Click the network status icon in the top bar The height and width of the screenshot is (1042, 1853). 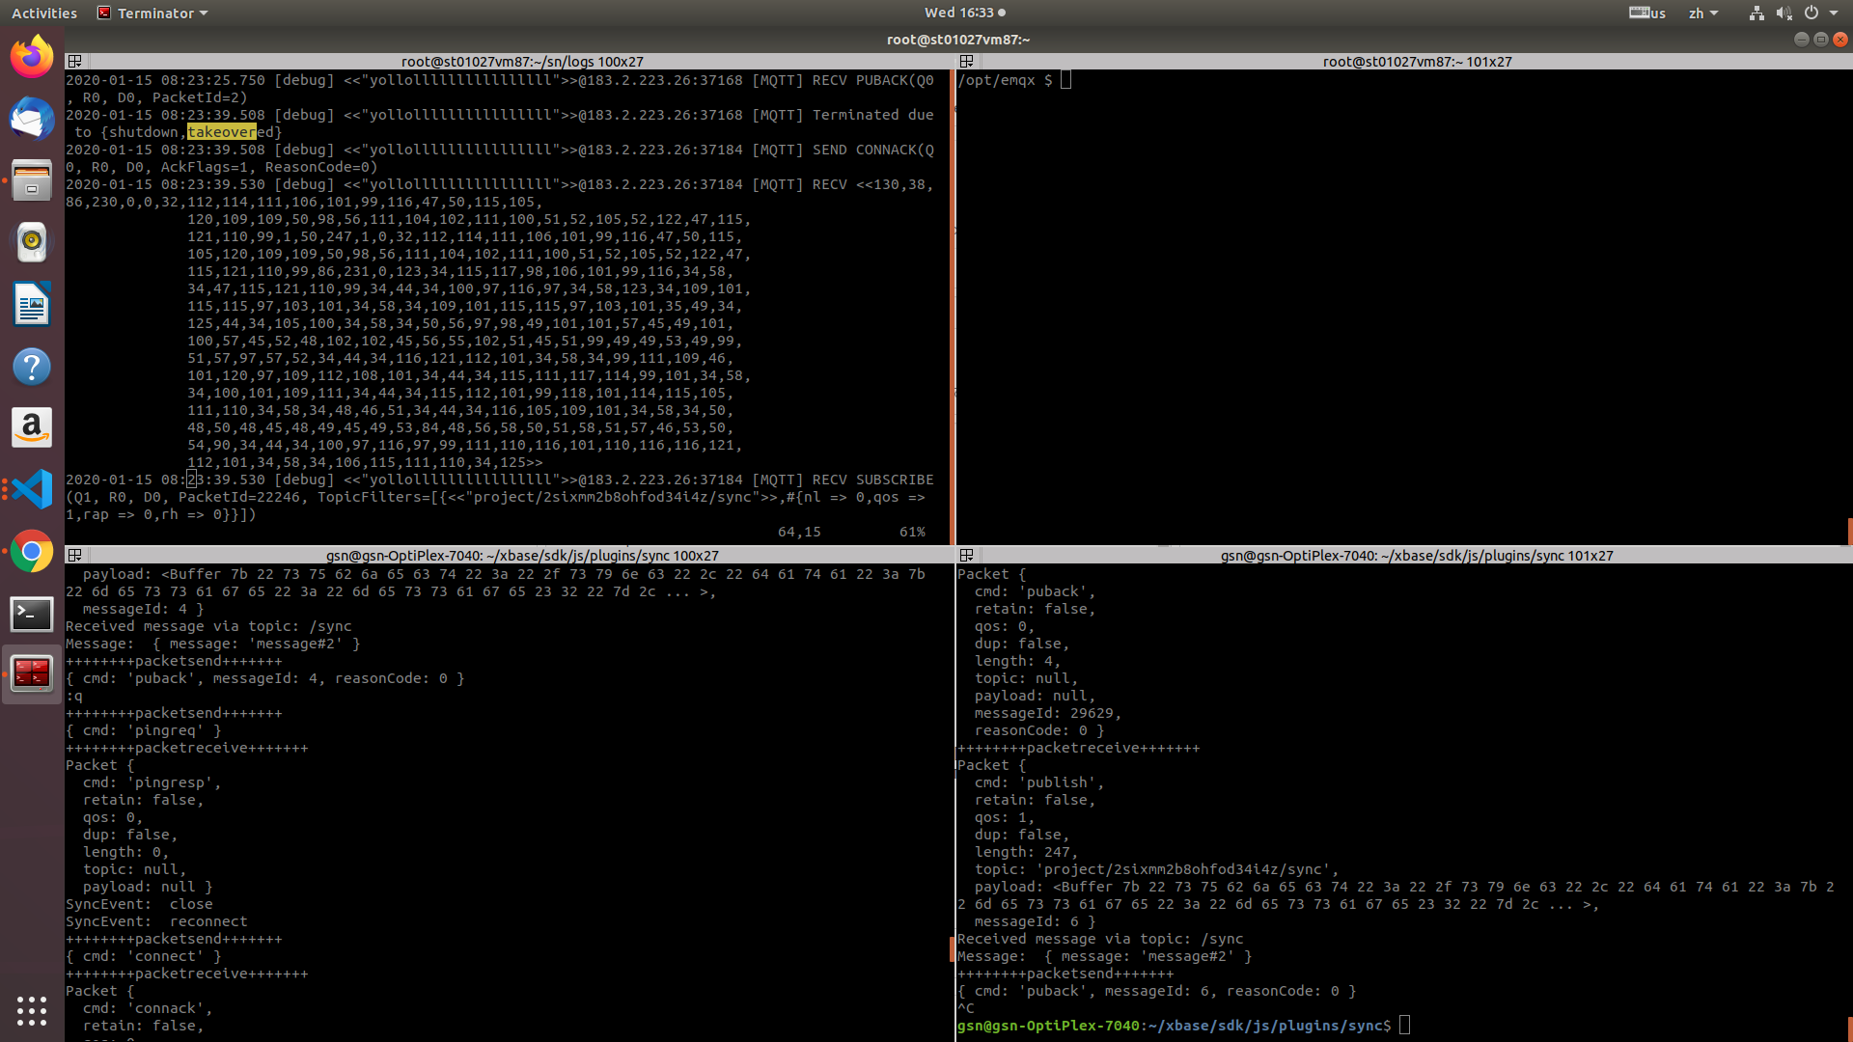[1756, 13]
